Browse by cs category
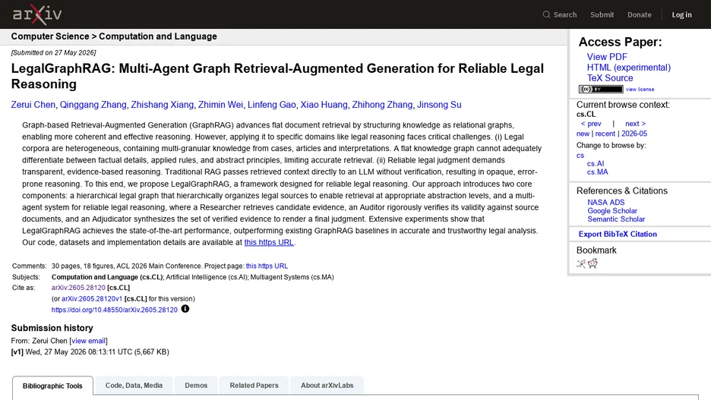 click(580, 156)
